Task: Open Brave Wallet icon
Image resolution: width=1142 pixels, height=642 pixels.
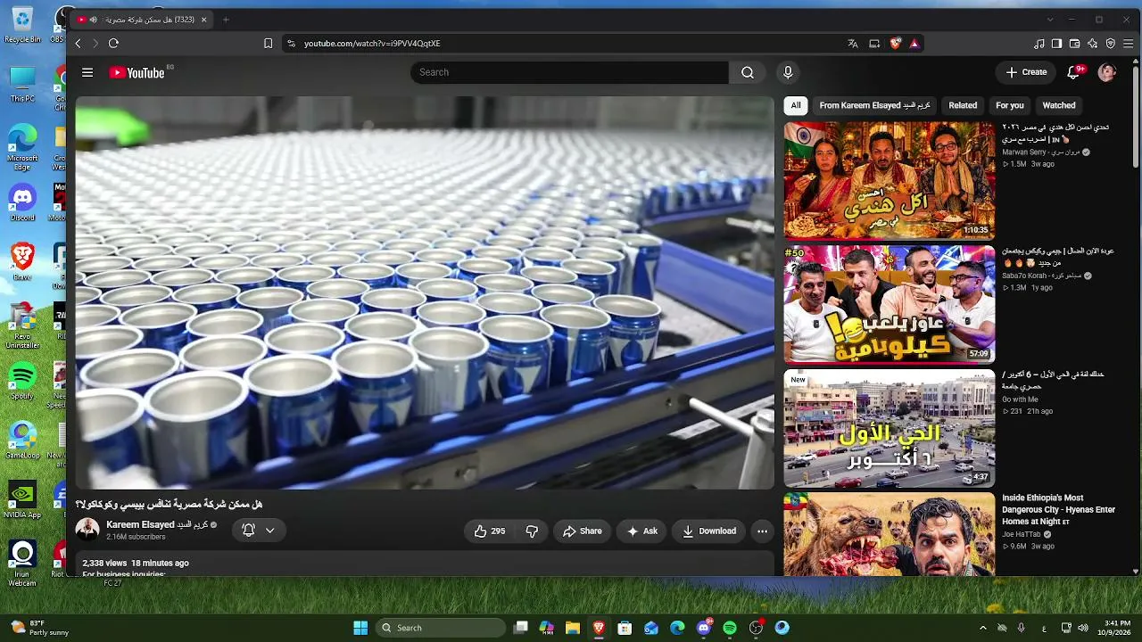Action: (1075, 43)
